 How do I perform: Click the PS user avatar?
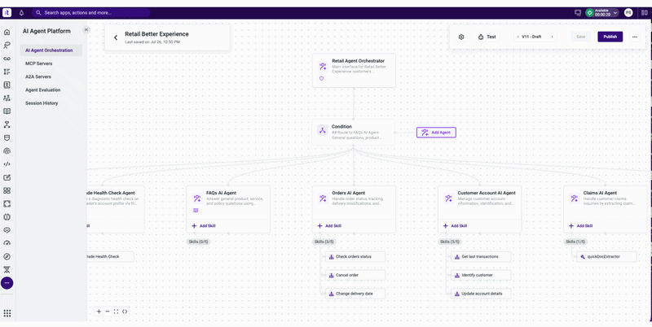[628, 13]
